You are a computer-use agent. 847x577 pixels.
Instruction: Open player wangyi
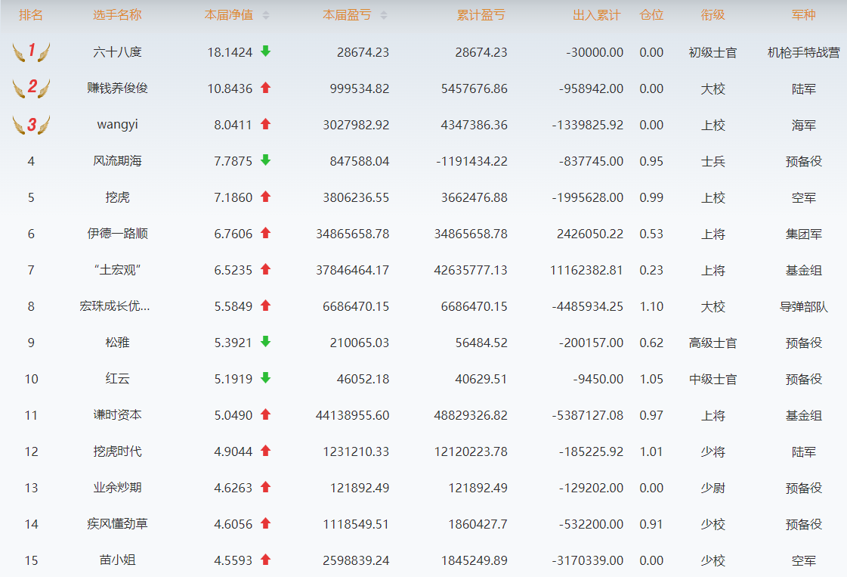(x=117, y=125)
